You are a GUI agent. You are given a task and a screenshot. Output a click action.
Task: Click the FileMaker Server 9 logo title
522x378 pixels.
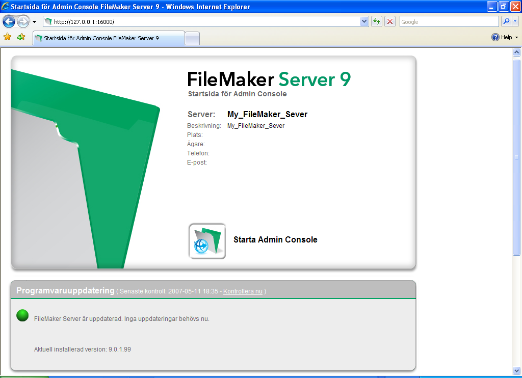269,79
